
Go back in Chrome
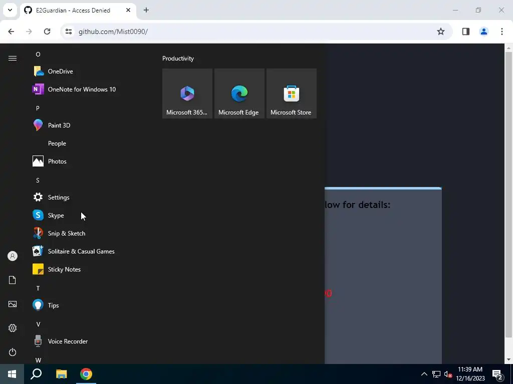point(11,31)
